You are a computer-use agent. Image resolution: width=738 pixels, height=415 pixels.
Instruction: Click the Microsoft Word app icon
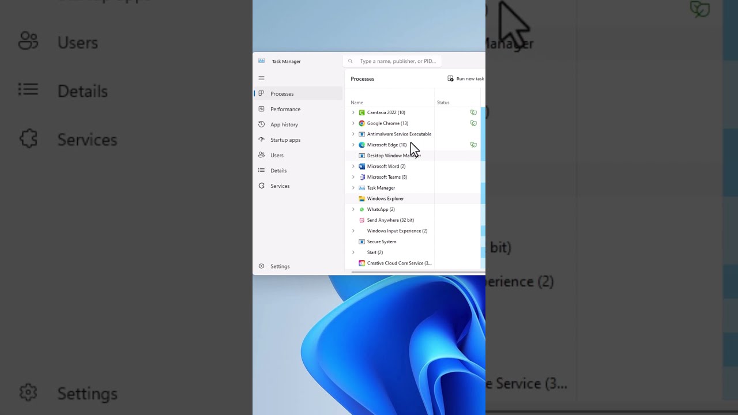pos(362,167)
